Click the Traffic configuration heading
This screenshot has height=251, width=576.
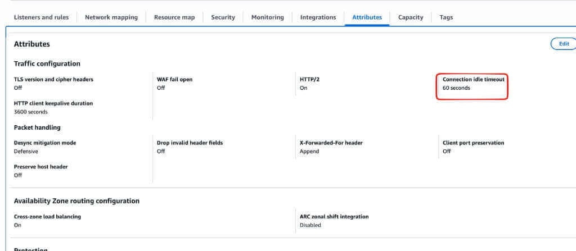(47, 63)
